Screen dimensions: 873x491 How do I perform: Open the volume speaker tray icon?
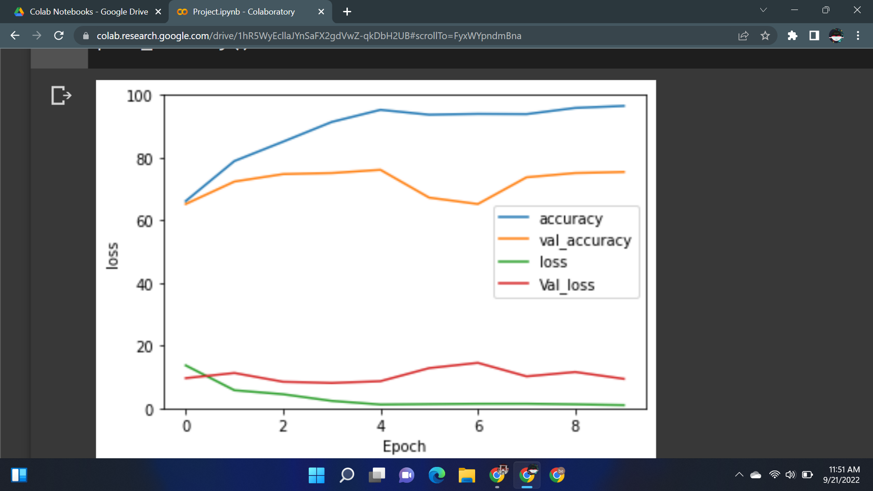point(791,475)
